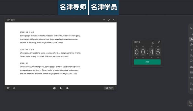
Task: Click the scissors cut tool
Action: [x=191, y=55]
